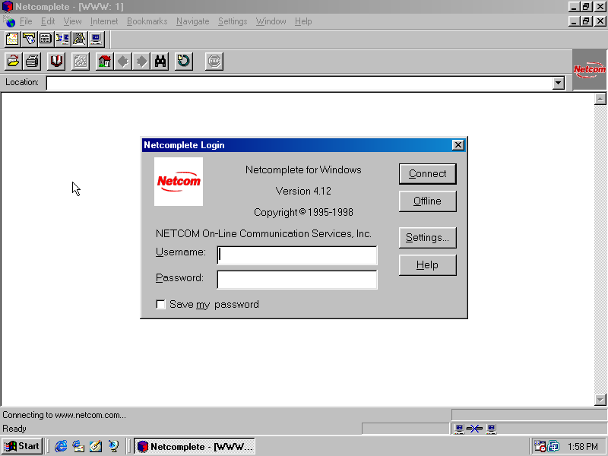This screenshot has width=608, height=456.
Task: Click the vertical scrollbar down arrow
Action: (600, 400)
